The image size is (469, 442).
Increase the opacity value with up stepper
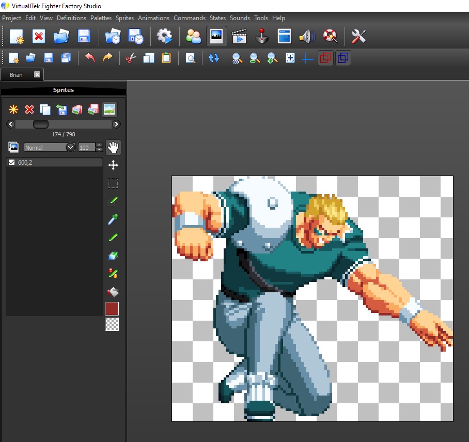[99, 145]
